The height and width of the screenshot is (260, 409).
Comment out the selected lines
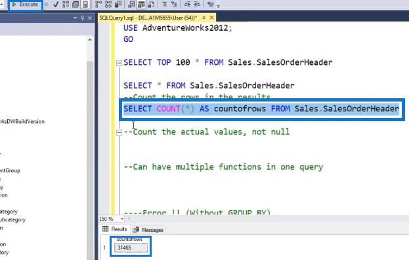[x=164, y=5]
